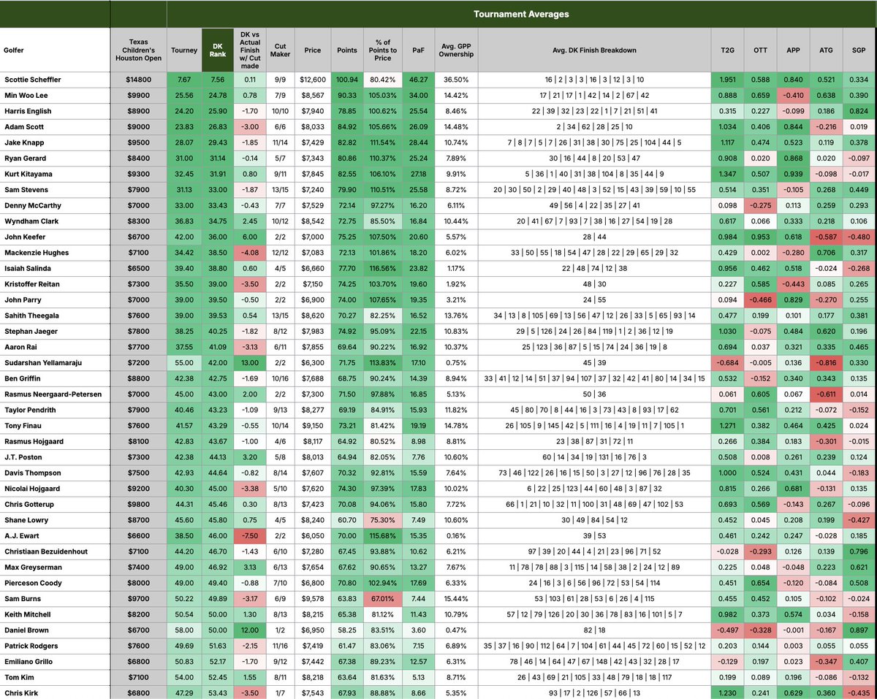Click the Ryan Gerard name cell
This screenshot has height=699, width=877.
[x=56, y=158]
